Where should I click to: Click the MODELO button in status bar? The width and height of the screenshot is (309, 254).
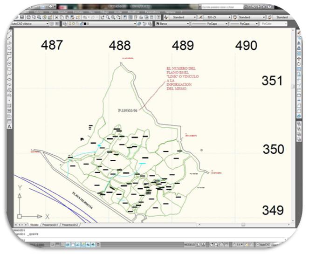pos(190,245)
